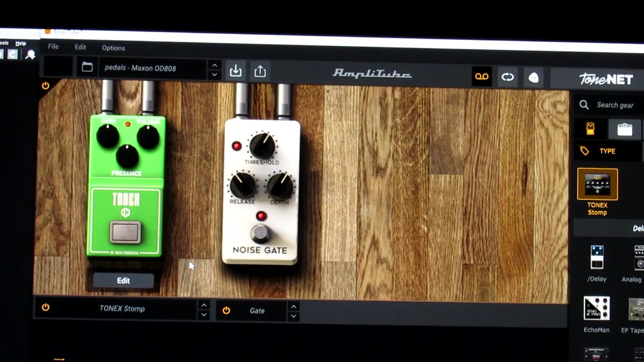
Task: Click the TONEX pedal Gain knob
Action: click(x=108, y=136)
